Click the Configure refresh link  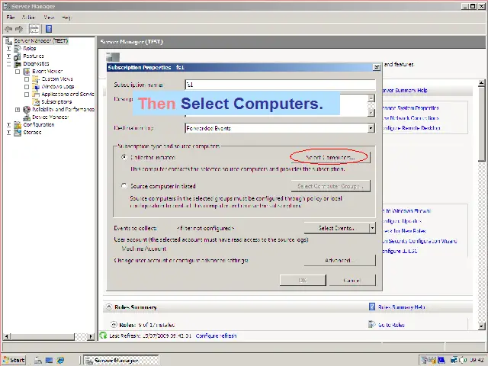216,335
